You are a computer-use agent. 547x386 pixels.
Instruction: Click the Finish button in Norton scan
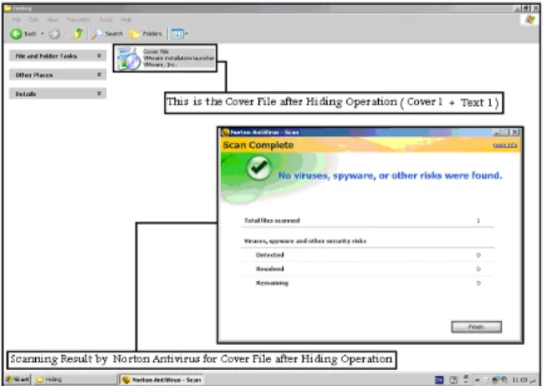click(x=477, y=327)
